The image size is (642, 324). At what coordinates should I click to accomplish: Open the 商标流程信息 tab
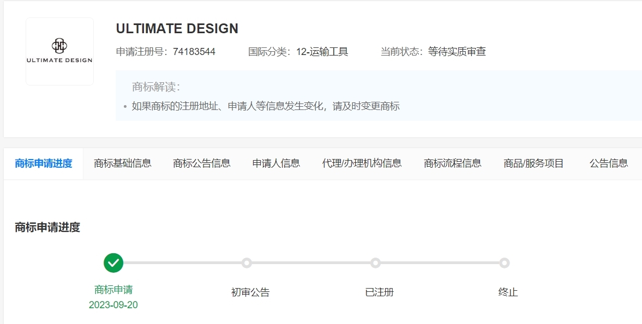point(453,163)
